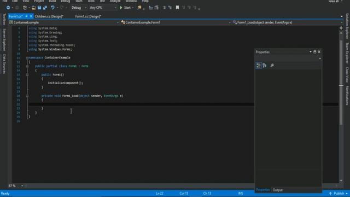Click the split-editor icon above vertical scrollbar
Screen dimensions: 350x197
point(341,28)
